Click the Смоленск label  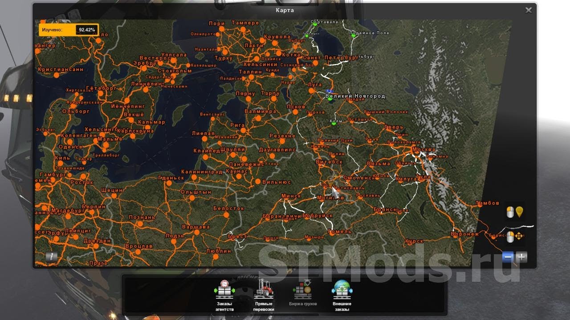(359, 178)
